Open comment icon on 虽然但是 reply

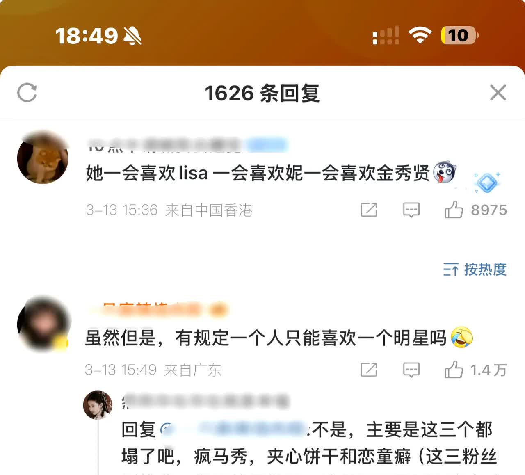pyautogui.click(x=411, y=370)
